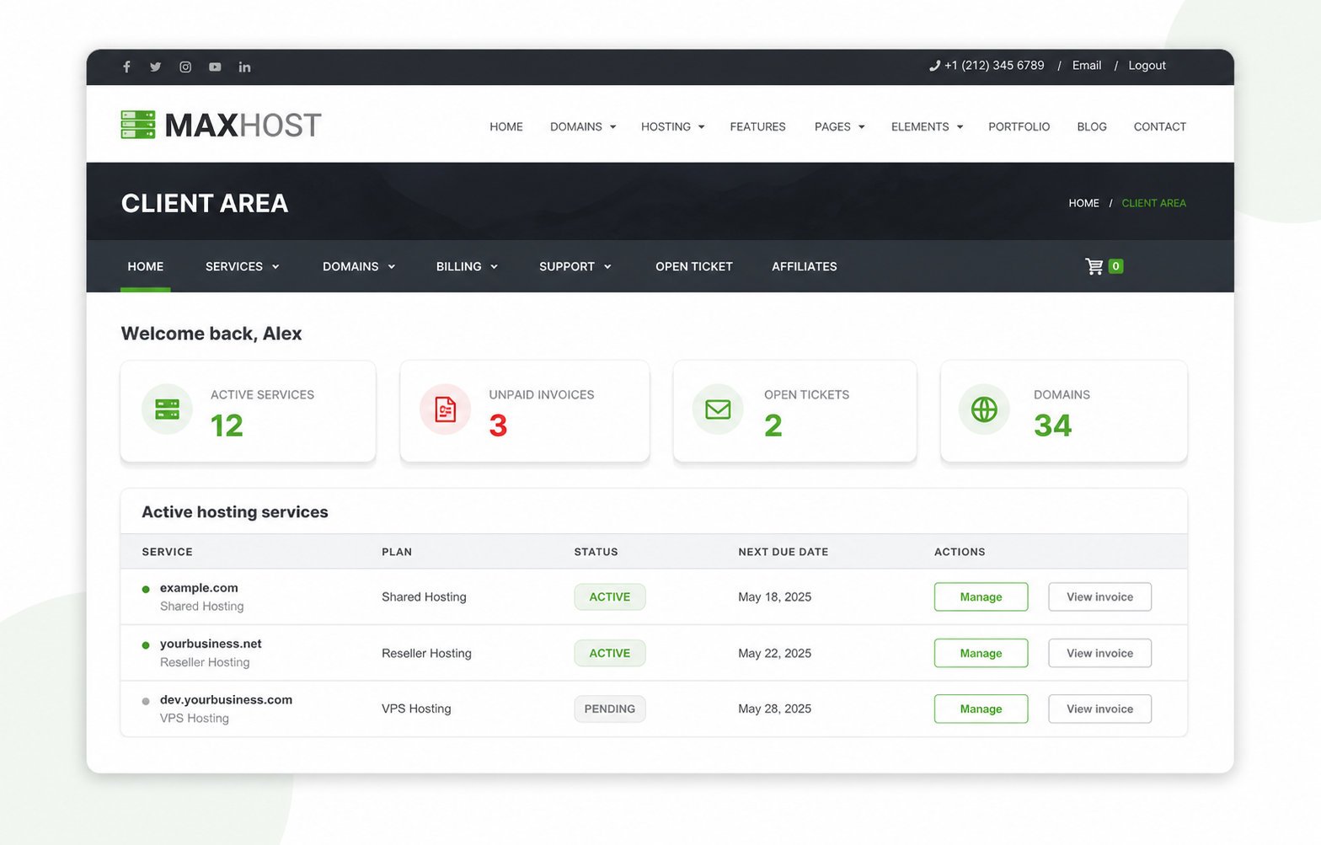The image size is (1321, 845).
Task: Click the phone number +1 (212) 345 6789
Action: 994,66
